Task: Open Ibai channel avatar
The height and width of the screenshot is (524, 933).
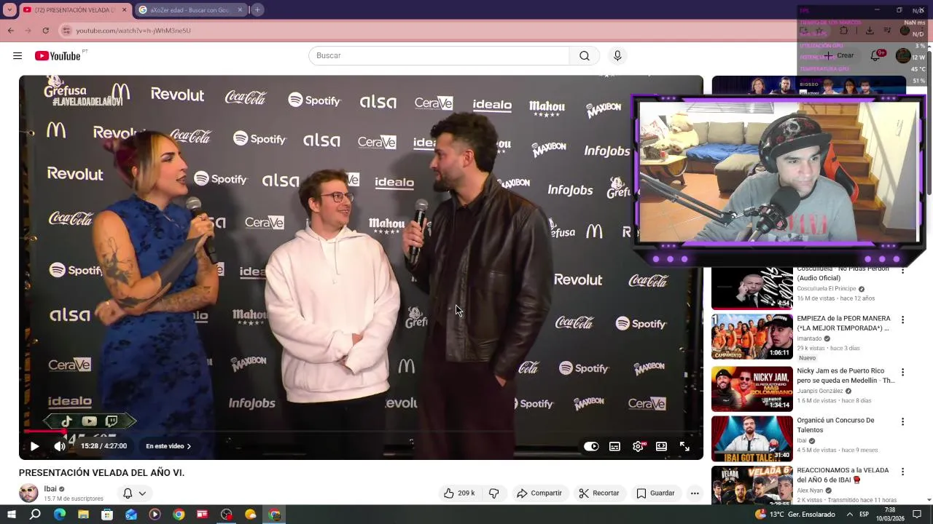Action: [28, 493]
